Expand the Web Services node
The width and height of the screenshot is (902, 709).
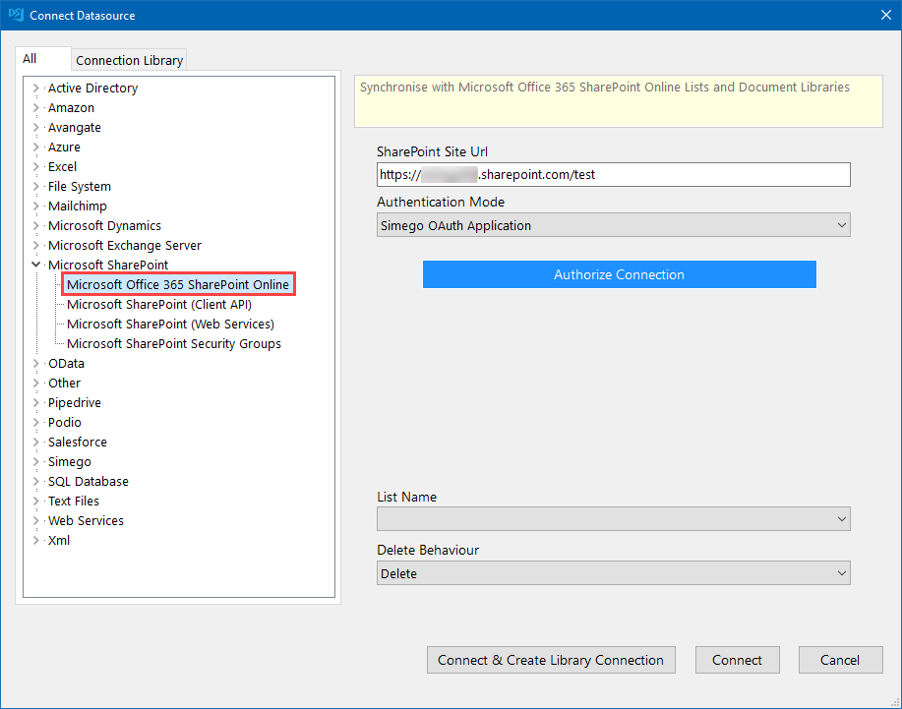[35, 521]
